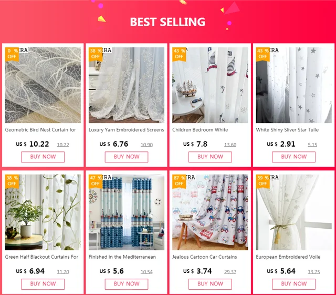Open the White Shiny Sliver Star Tulle image
The width and height of the screenshot is (336, 295).
click(293, 85)
